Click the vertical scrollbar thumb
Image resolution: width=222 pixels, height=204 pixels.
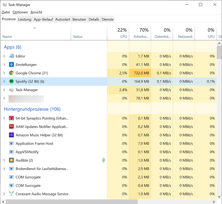click(x=219, y=52)
